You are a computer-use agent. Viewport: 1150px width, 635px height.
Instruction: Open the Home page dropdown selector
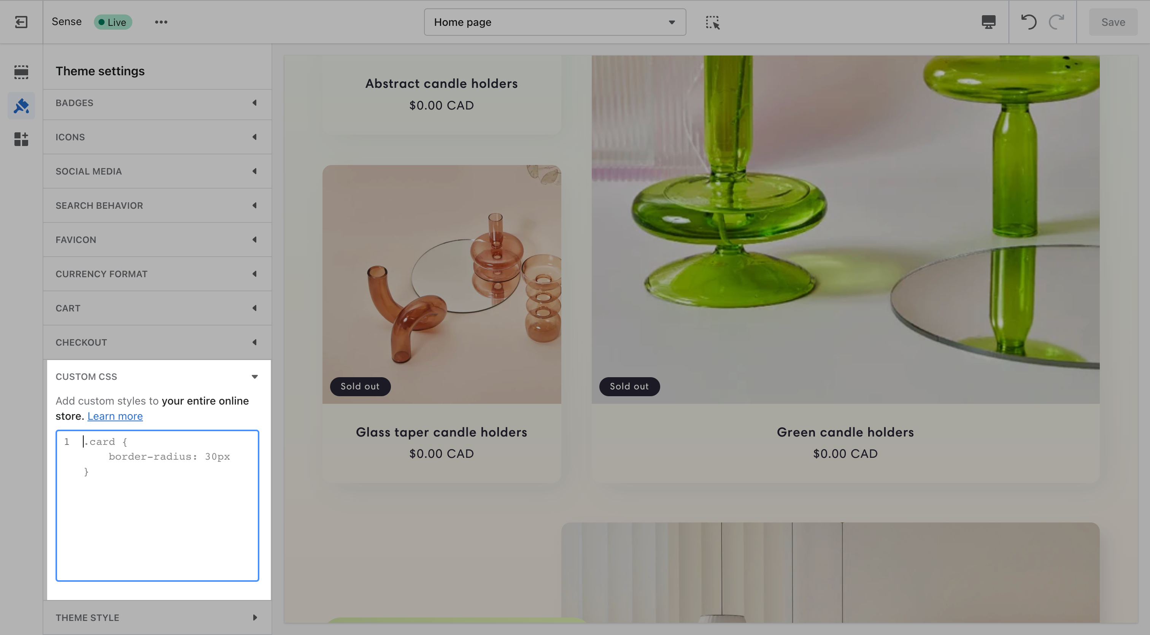554,21
